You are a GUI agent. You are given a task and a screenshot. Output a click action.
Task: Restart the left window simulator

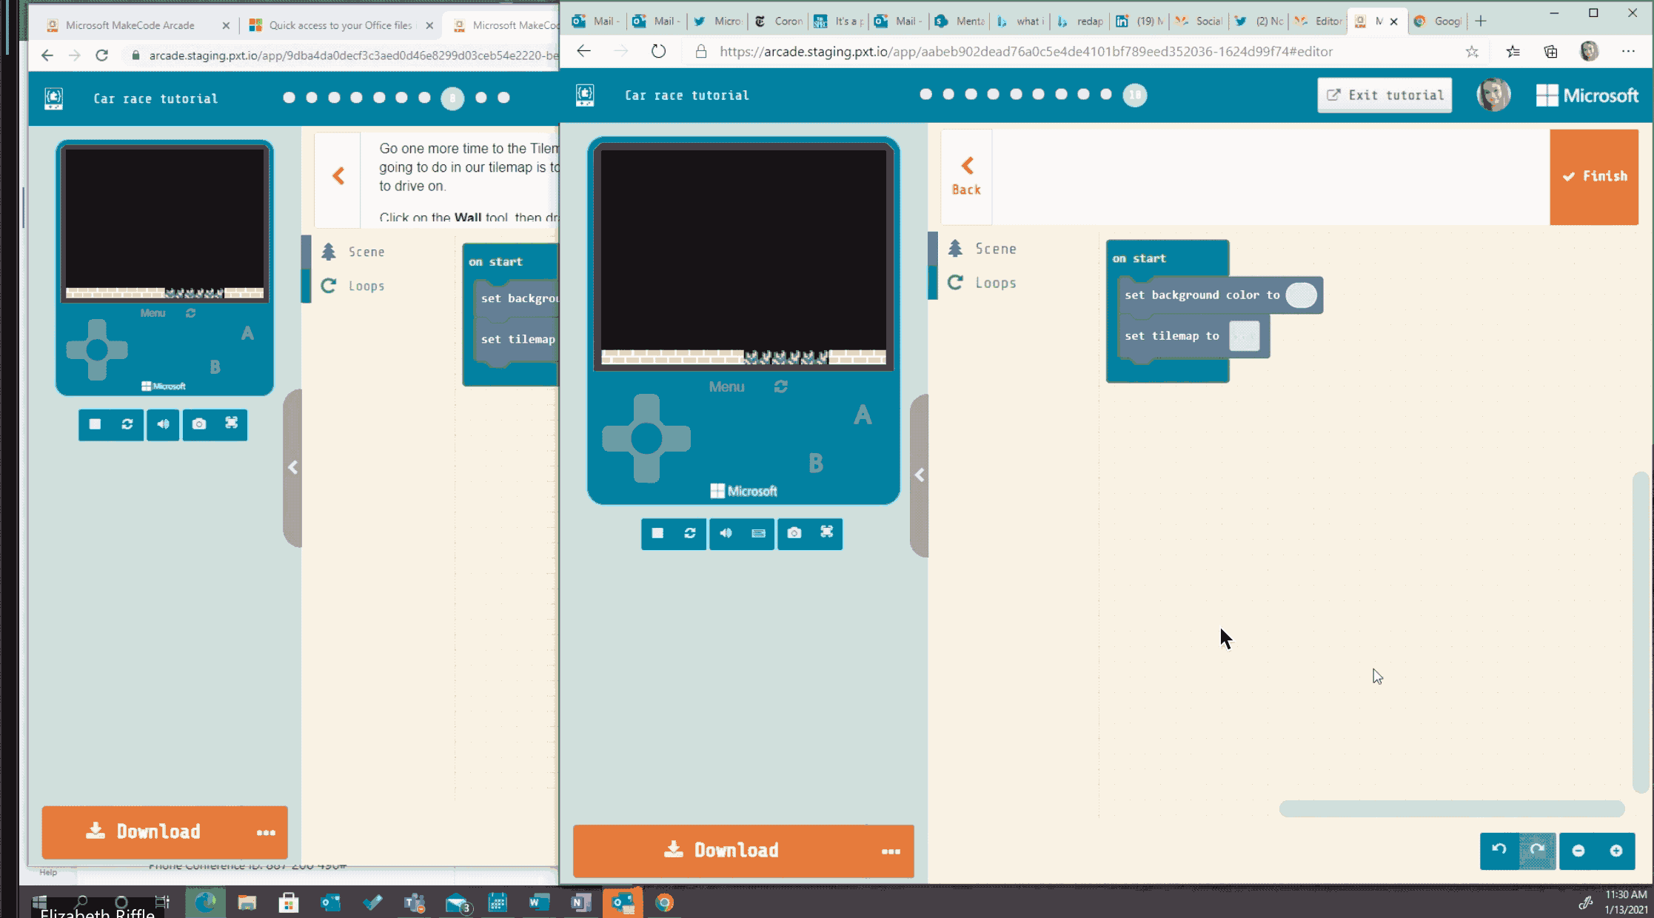click(x=127, y=424)
